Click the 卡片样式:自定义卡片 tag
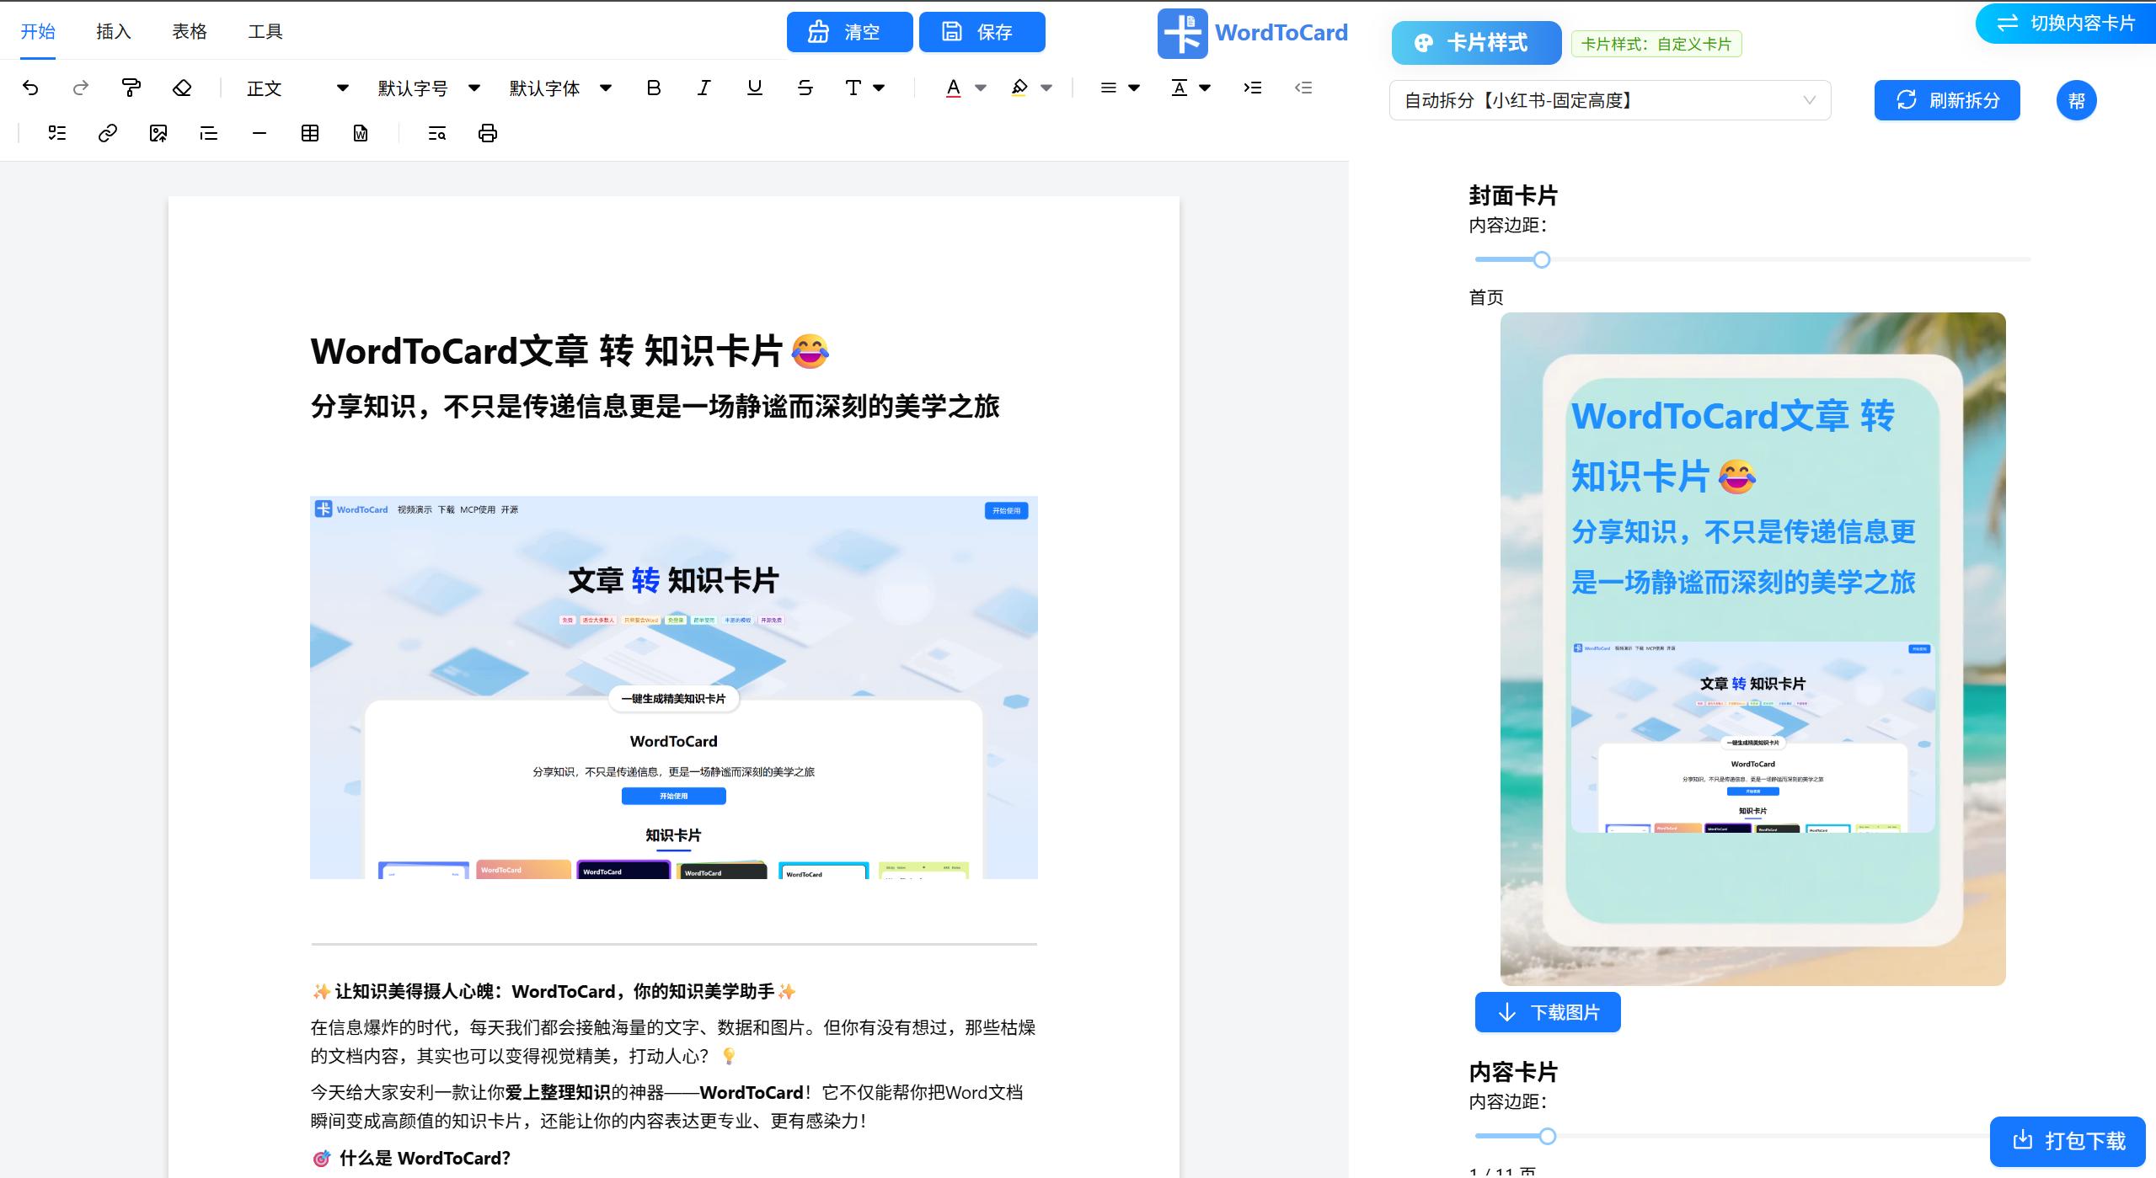The height and width of the screenshot is (1178, 2156). point(1656,44)
